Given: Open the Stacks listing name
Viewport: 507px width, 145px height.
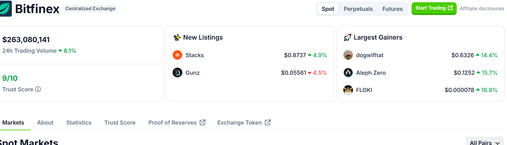Looking at the screenshot, I should (195, 55).
